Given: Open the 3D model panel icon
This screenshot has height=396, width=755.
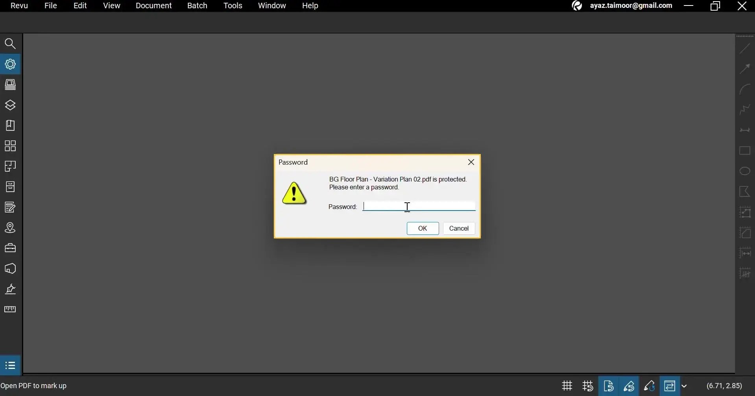Looking at the screenshot, I should [10, 268].
